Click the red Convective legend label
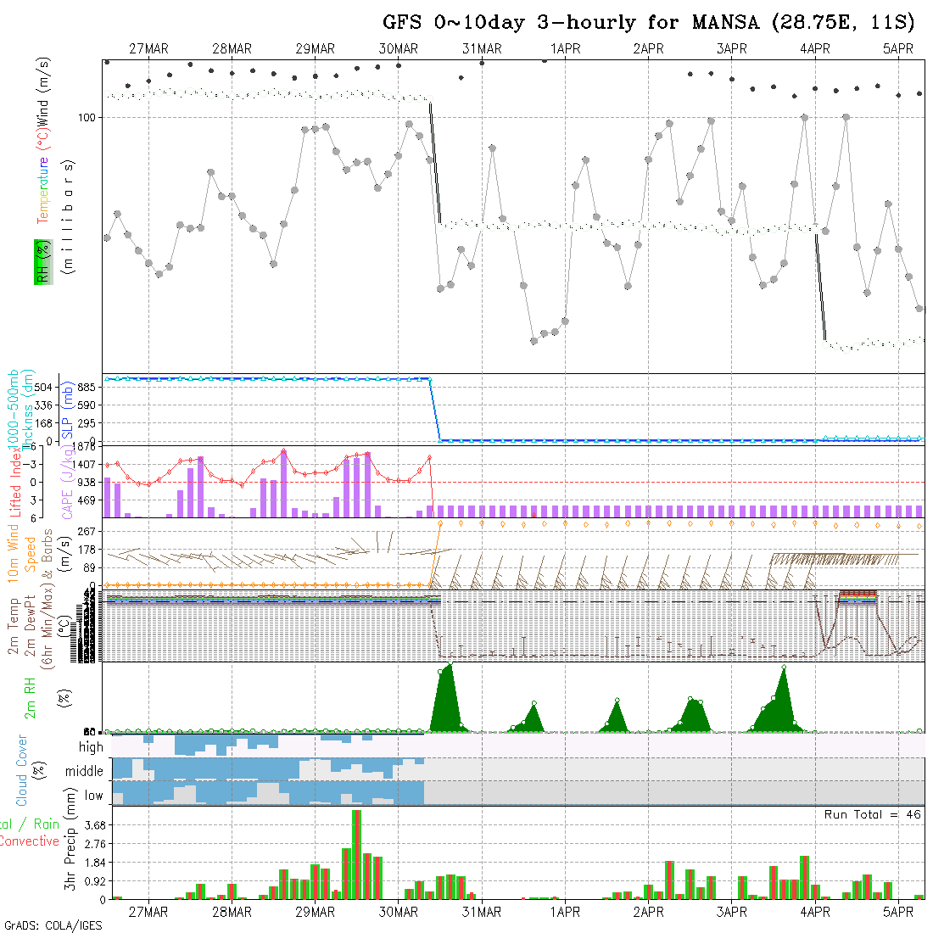Image resolution: width=933 pixels, height=933 pixels. (x=30, y=841)
